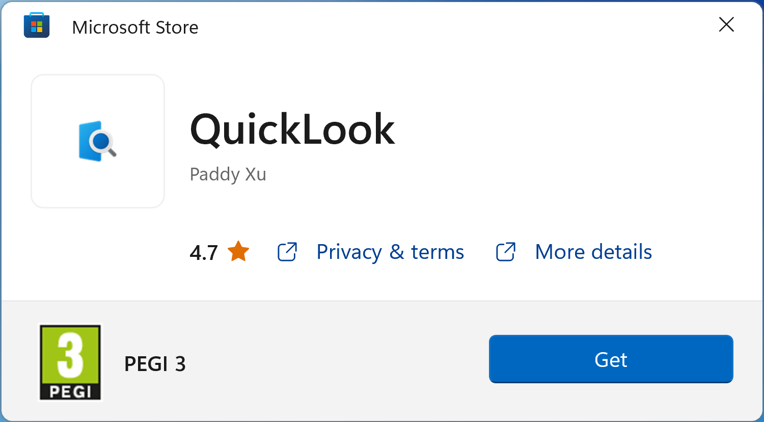Click the Microsoft Store logo icon

(36, 24)
